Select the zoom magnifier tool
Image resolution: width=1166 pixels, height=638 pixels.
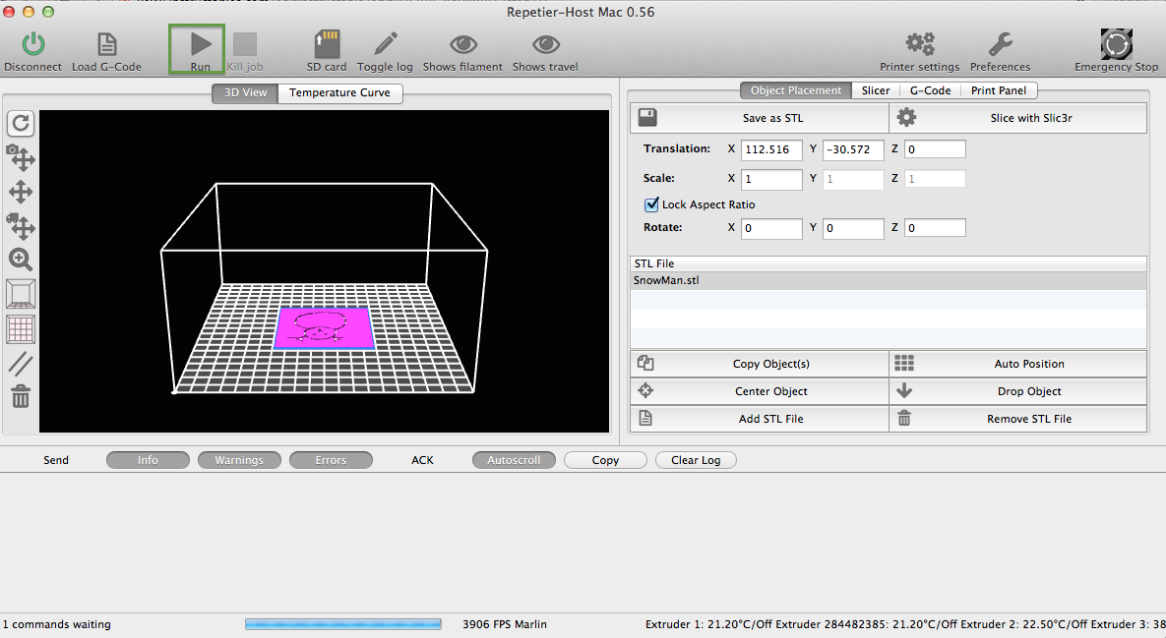point(21,260)
